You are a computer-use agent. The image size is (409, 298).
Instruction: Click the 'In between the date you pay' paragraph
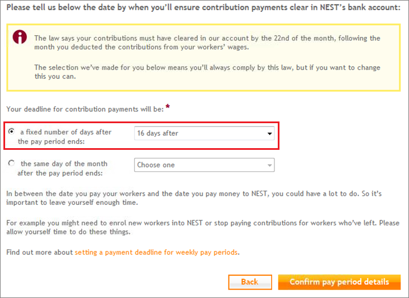194,198
